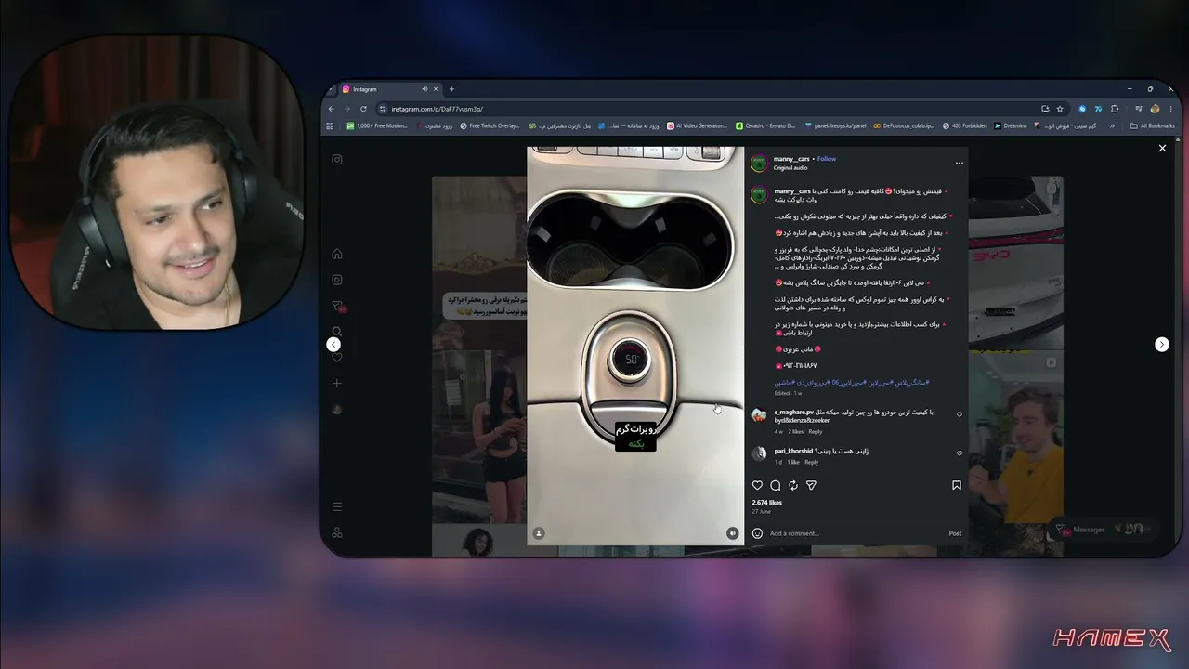Click the Post comment button

point(955,533)
